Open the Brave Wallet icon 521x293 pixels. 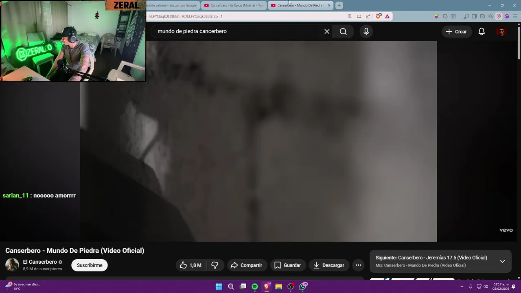click(482, 16)
